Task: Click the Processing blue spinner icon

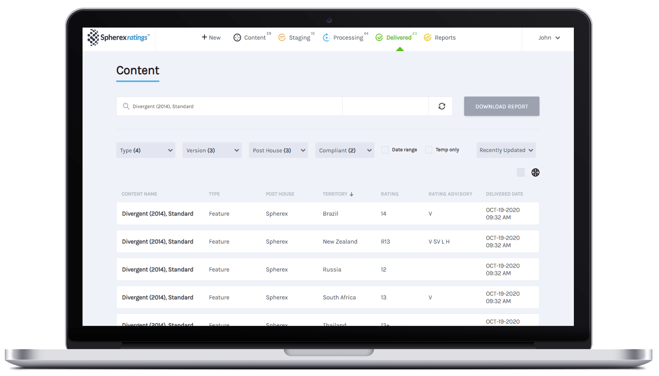Action: pyautogui.click(x=326, y=37)
